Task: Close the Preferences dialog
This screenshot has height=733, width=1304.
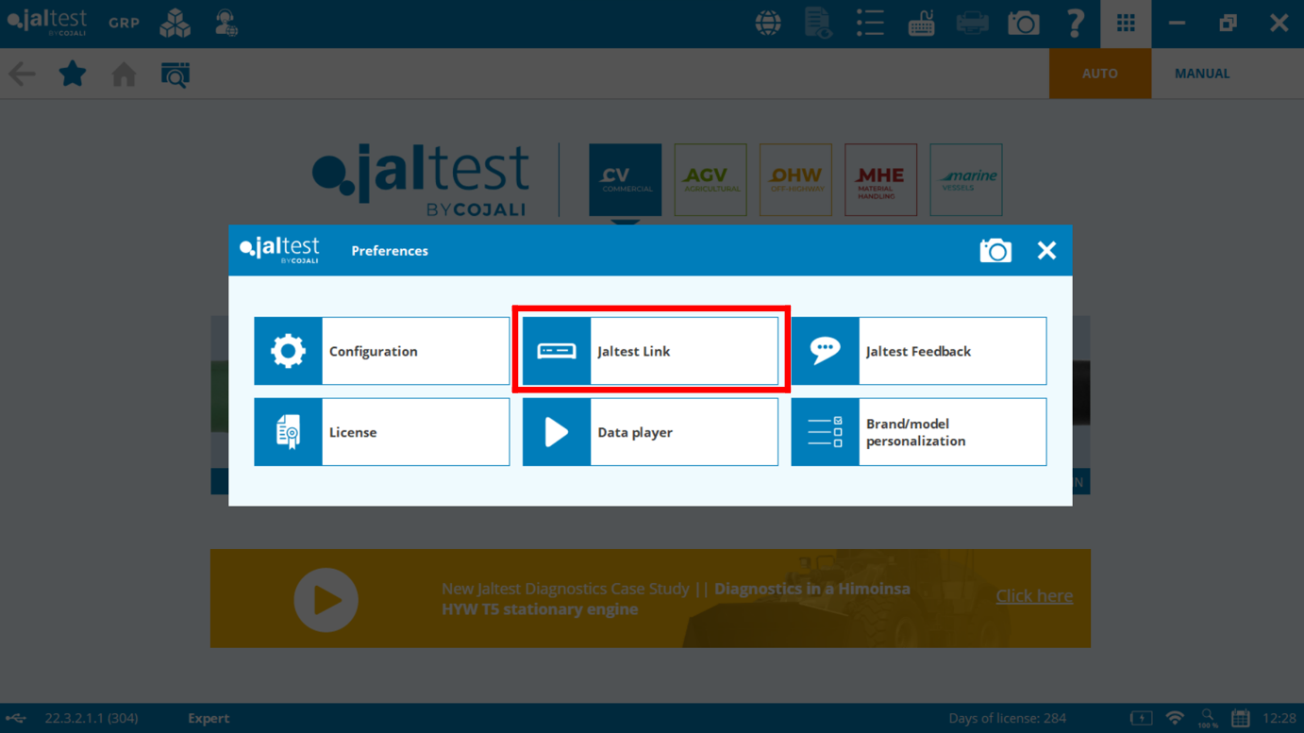Action: pos(1046,250)
